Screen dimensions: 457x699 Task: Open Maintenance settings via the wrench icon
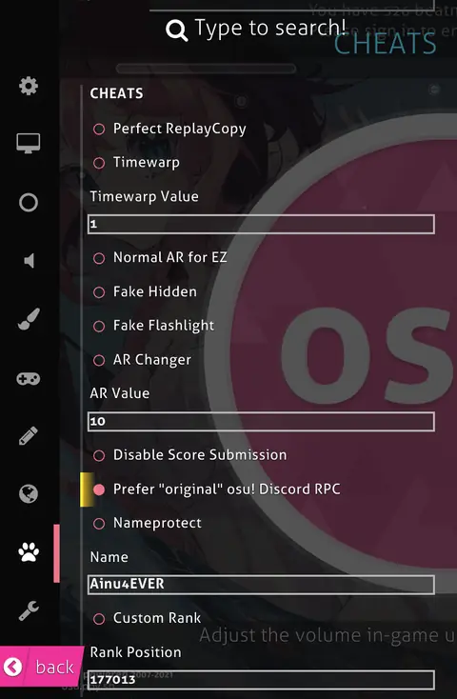29,610
